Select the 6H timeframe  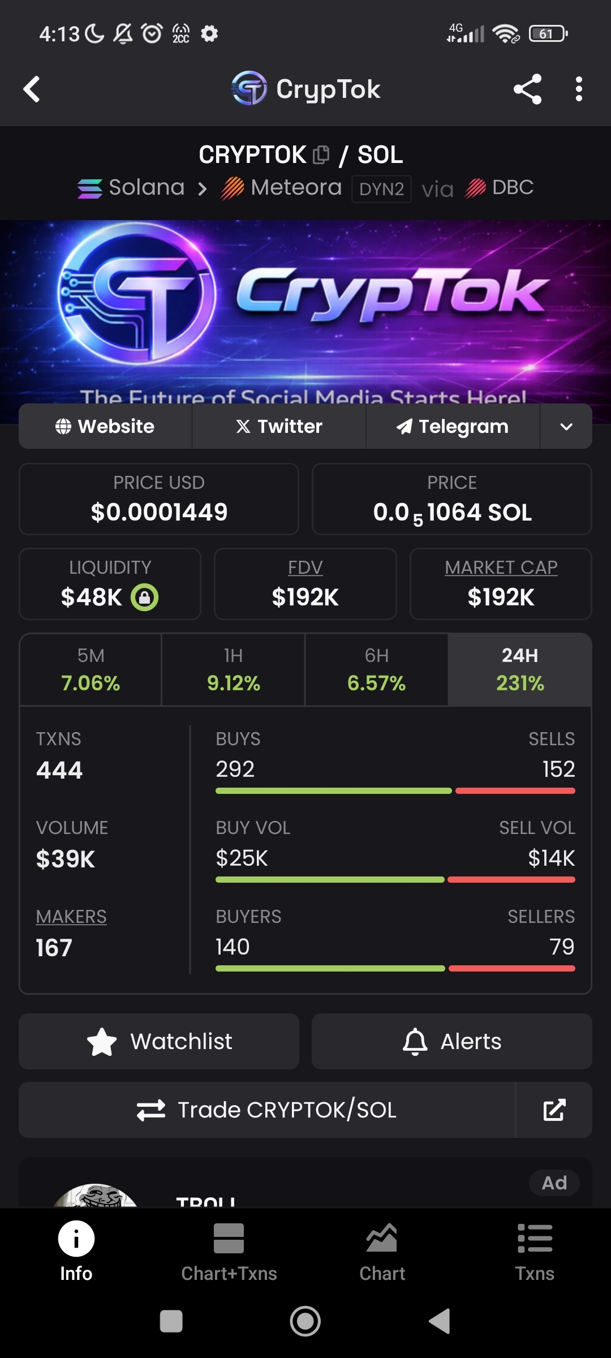(x=376, y=669)
